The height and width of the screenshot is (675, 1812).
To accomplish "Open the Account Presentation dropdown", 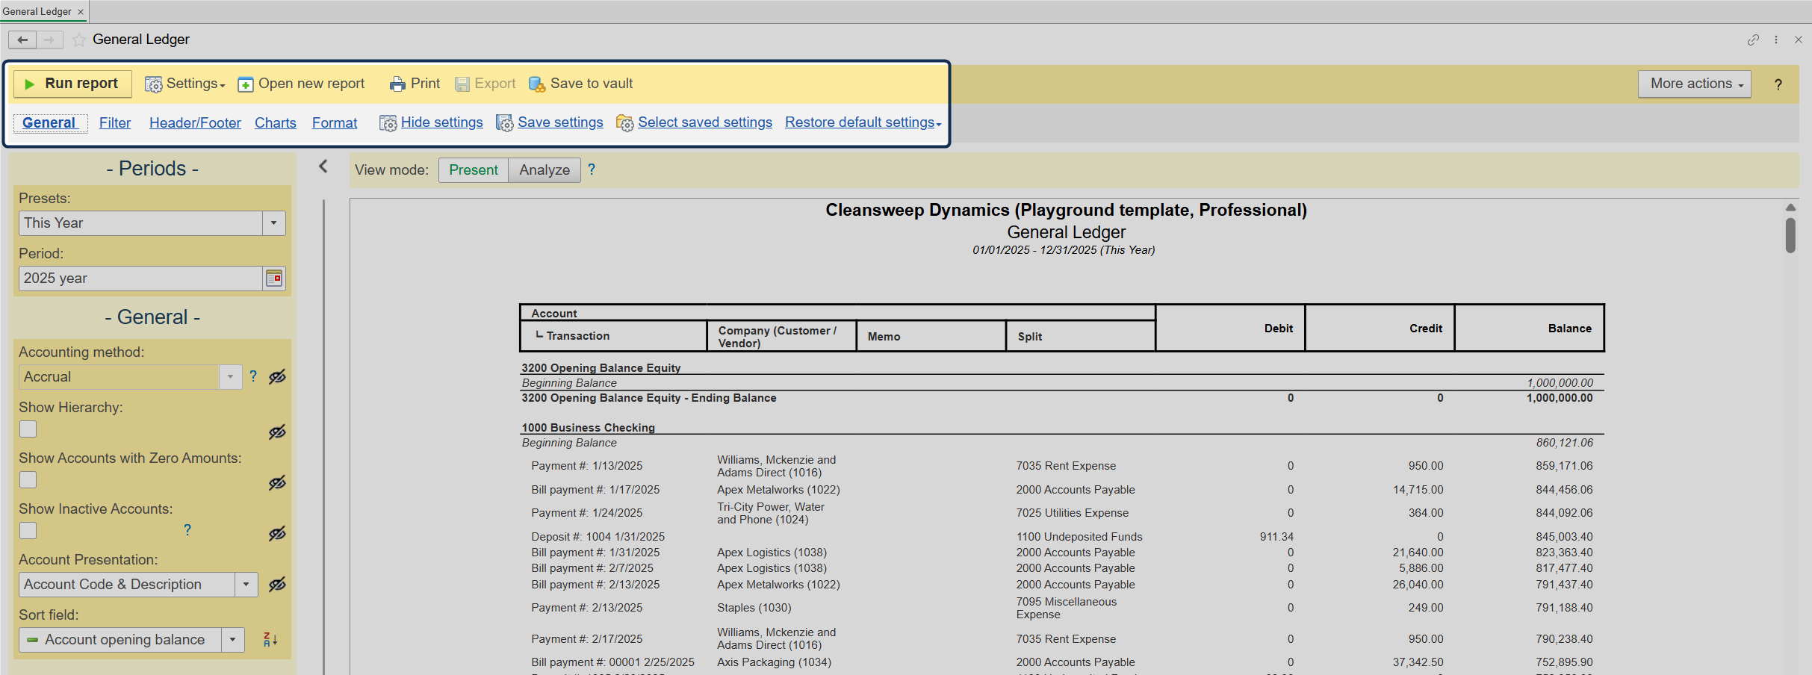I will [246, 585].
